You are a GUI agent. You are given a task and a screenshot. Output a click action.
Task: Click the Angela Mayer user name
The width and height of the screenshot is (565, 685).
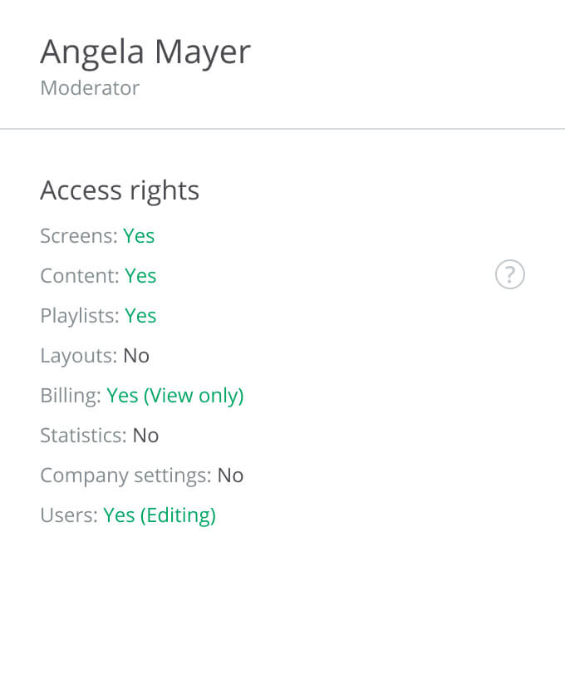coord(145,52)
